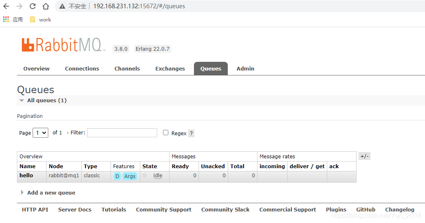Open the Community Slack link
Image resolution: width=425 pixels, height=223 pixels.
pyautogui.click(x=225, y=209)
